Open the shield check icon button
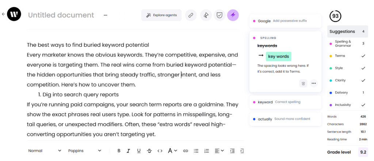Screen dimensions: 374x161 pyautogui.click(x=220, y=15)
